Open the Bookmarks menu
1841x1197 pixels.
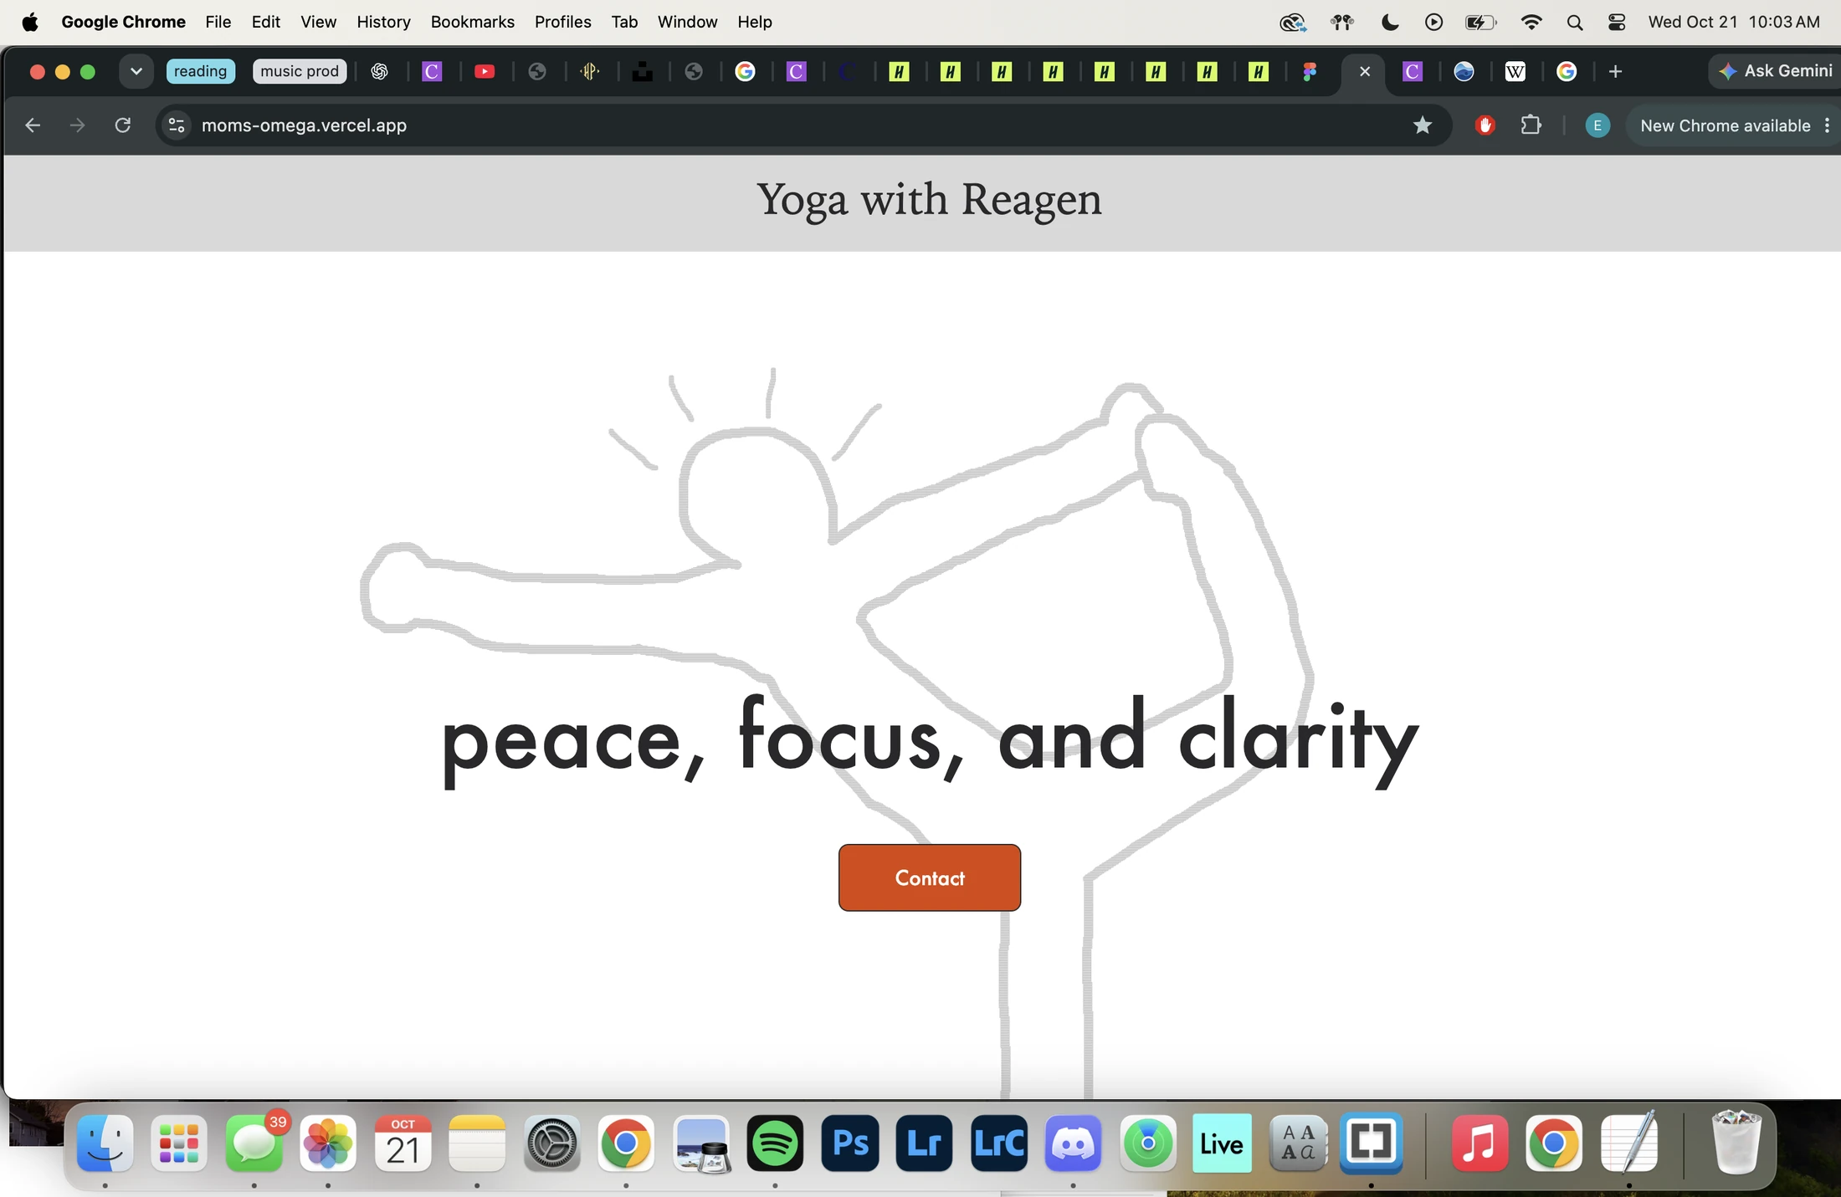coord(472,22)
